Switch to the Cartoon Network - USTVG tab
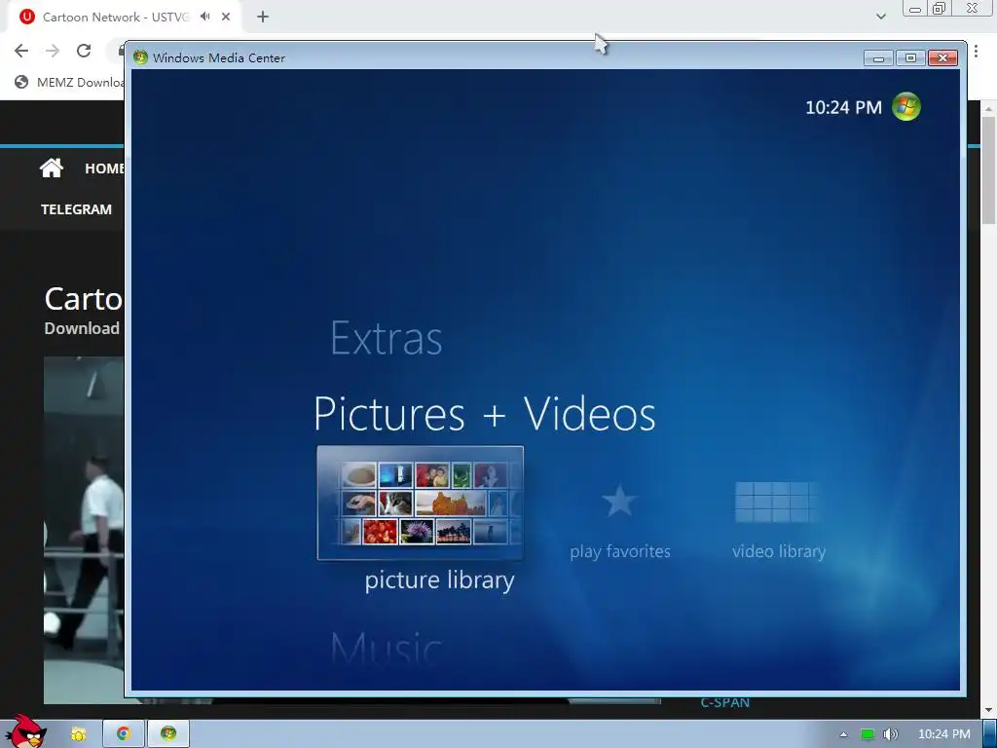Image resolution: width=997 pixels, height=748 pixels. (116, 18)
